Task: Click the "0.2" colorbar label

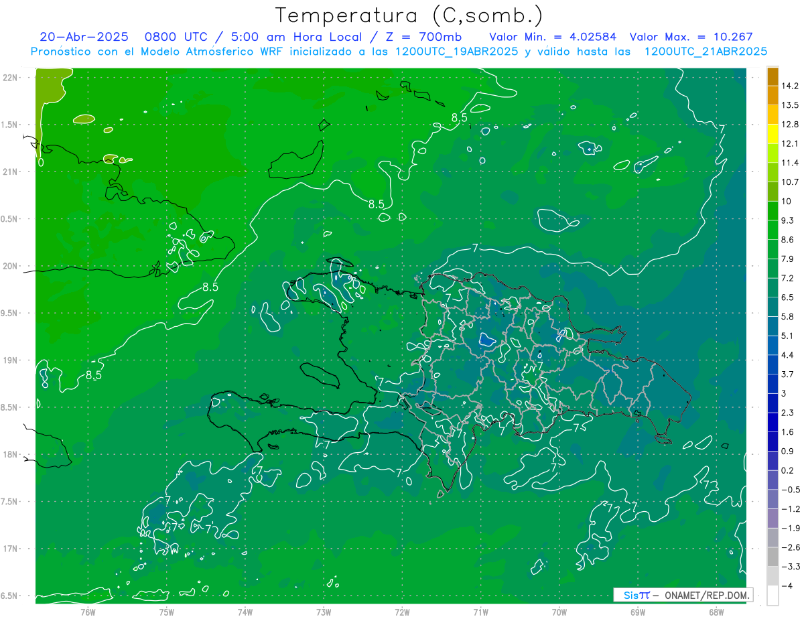Action: 788,470
